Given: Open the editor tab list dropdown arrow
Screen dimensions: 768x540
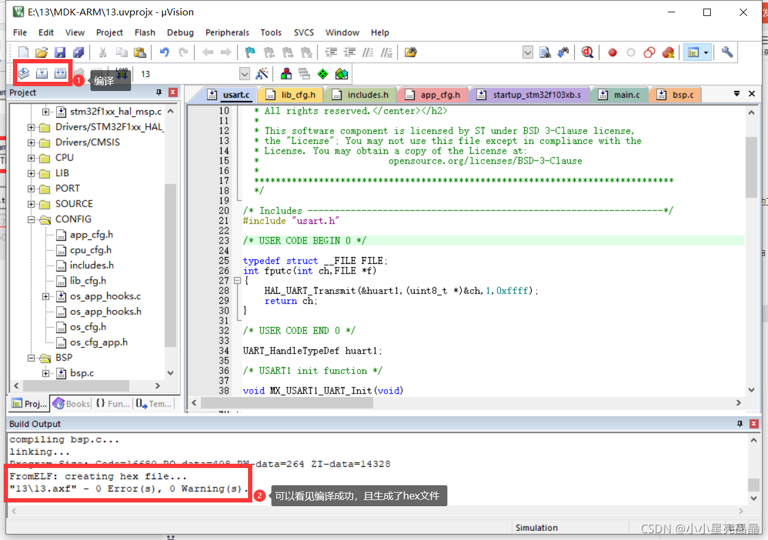Looking at the screenshot, I should 737,94.
